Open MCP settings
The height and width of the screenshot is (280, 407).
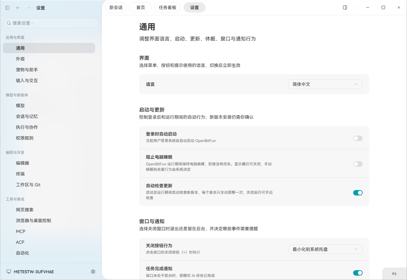coord(49,231)
